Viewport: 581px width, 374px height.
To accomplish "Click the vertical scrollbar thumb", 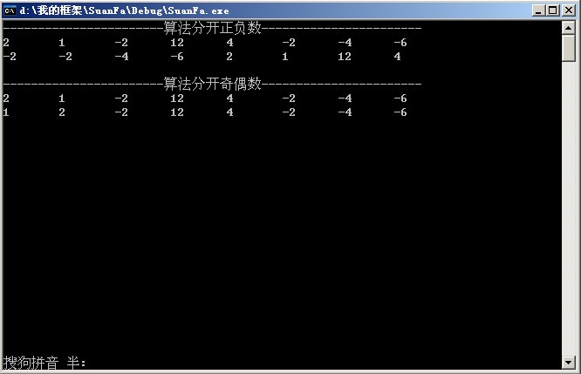I will point(569,48).
